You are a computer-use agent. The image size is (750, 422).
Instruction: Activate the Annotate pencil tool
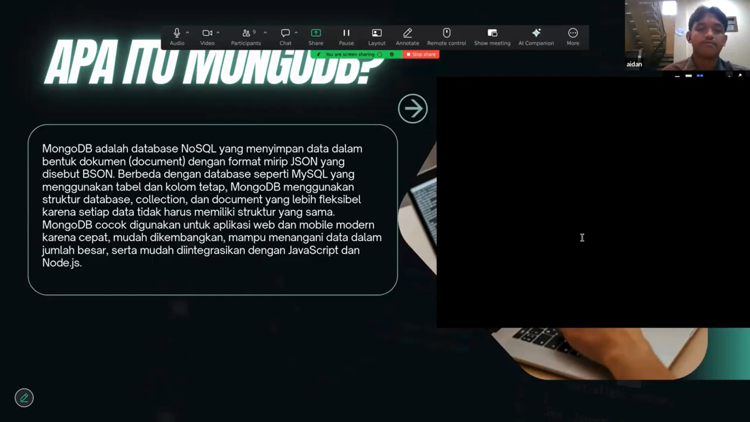coord(408,33)
